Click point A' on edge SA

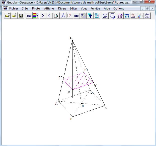pyautogui.click(x=63, y=80)
